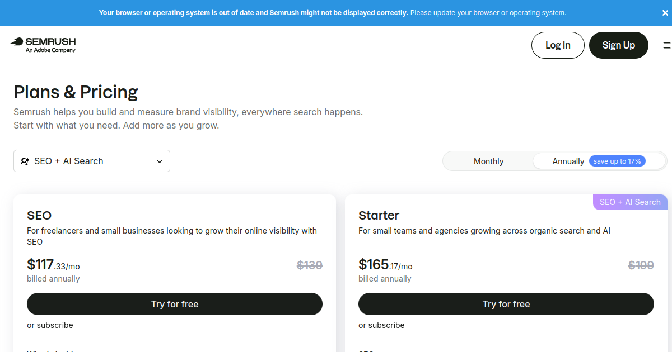The image size is (672, 352).
Task: Switch billing to Monthly
Action: pyautogui.click(x=488, y=161)
